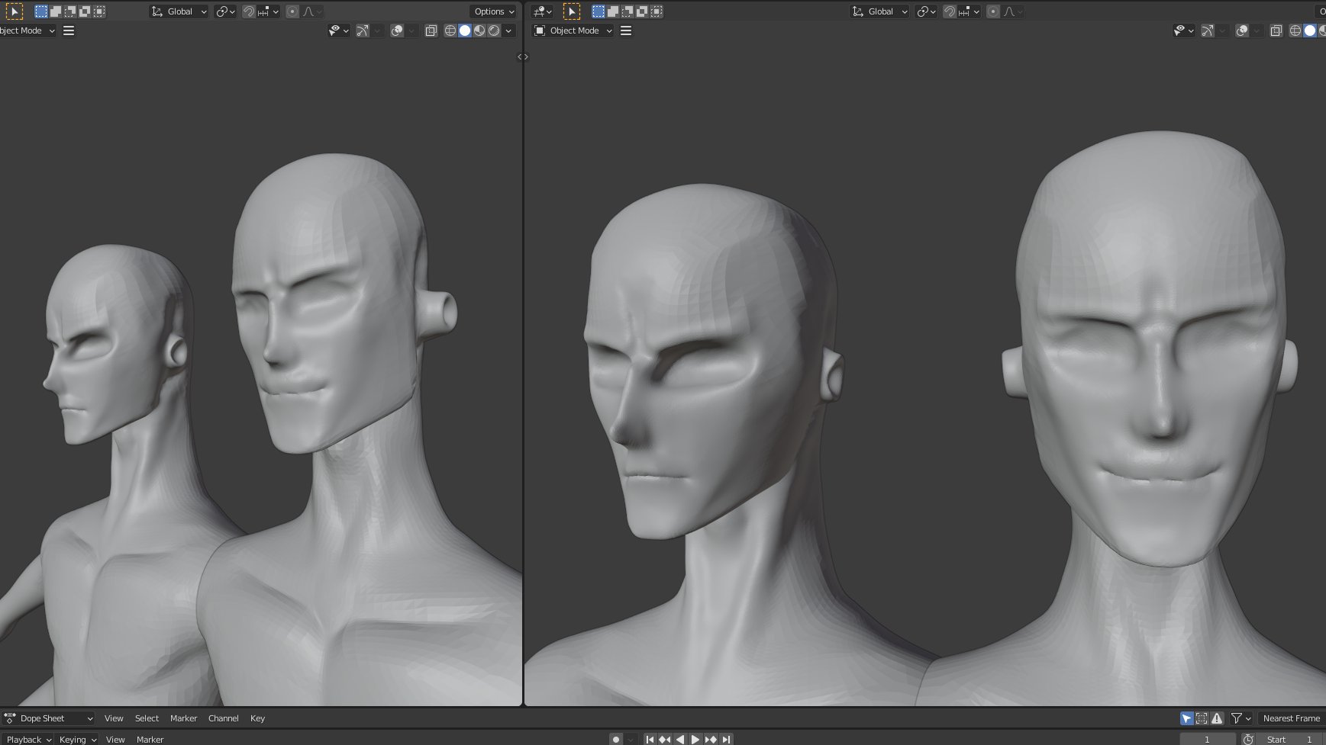1326x745 pixels.
Task: Toggle snapping magnet in left viewport
Action: pyautogui.click(x=249, y=11)
